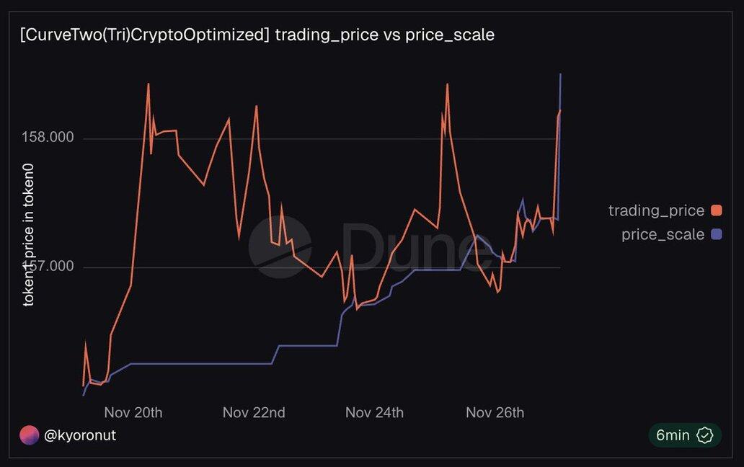Click the chart title text
744x467 pixels.
pos(257,35)
